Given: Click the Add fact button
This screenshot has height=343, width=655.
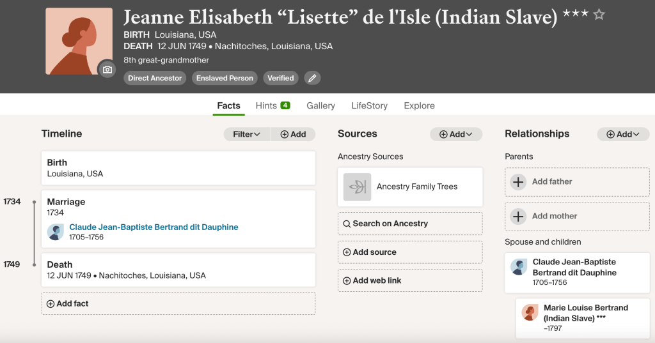Looking at the screenshot, I should point(68,303).
